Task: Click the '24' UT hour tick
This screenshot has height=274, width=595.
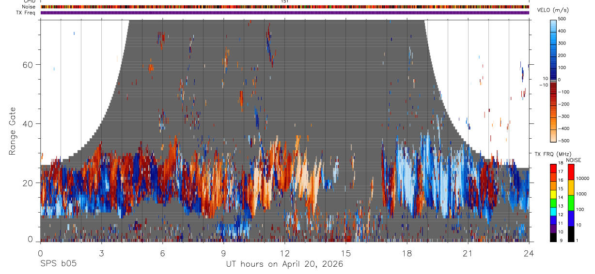Action: tap(529, 253)
